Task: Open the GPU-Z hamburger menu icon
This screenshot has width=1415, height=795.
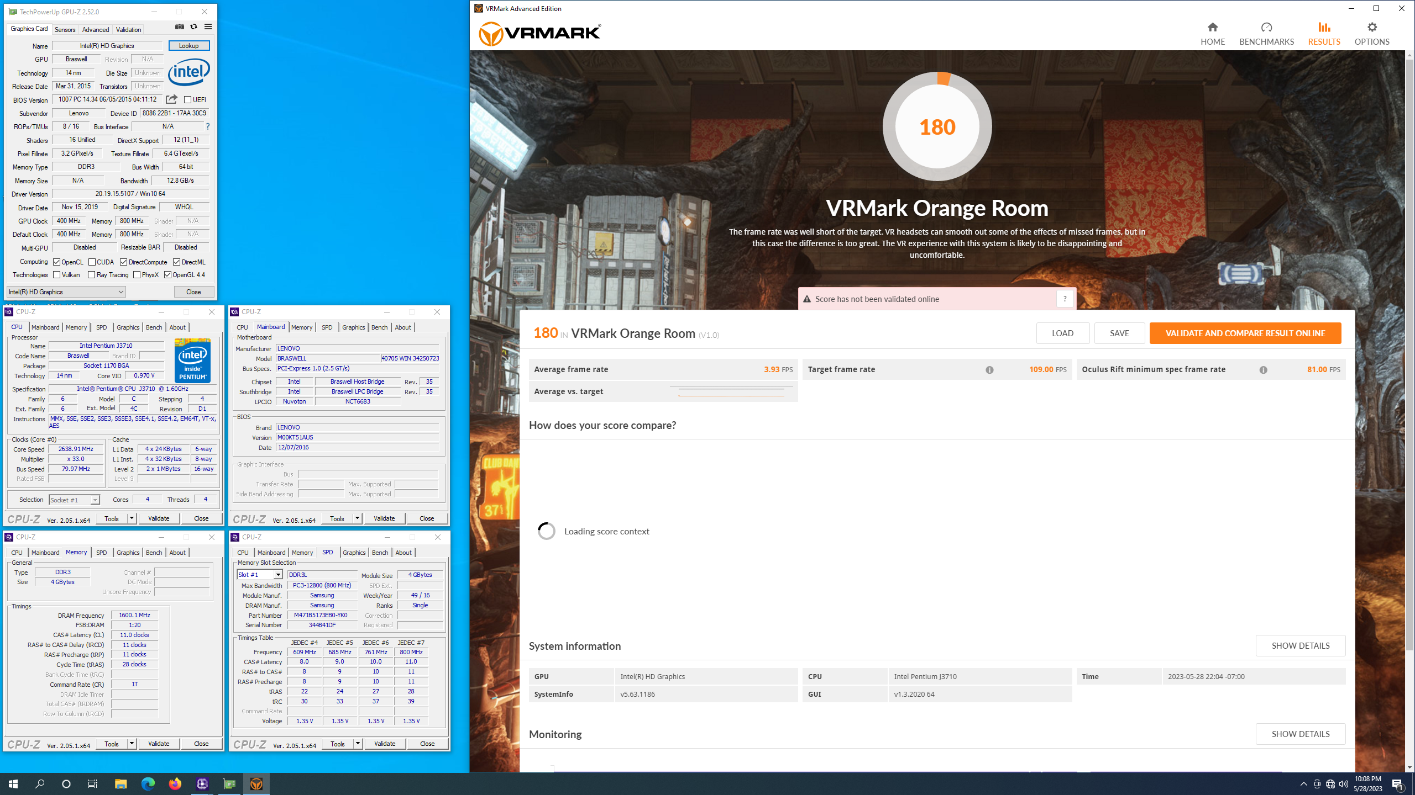Action: (208, 26)
